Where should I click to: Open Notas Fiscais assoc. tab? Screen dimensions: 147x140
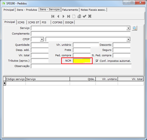click(93, 10)
